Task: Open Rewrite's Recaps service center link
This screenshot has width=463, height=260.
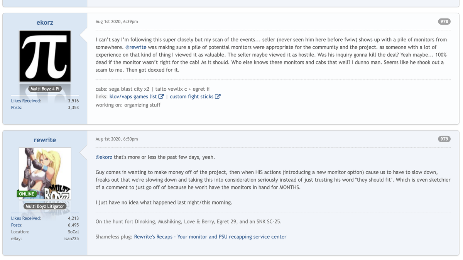Action: click(x=210, y=236)
